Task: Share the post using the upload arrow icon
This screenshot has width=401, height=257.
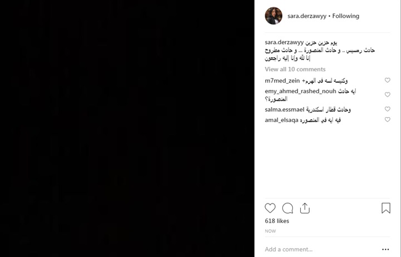Action: [305, 208]
